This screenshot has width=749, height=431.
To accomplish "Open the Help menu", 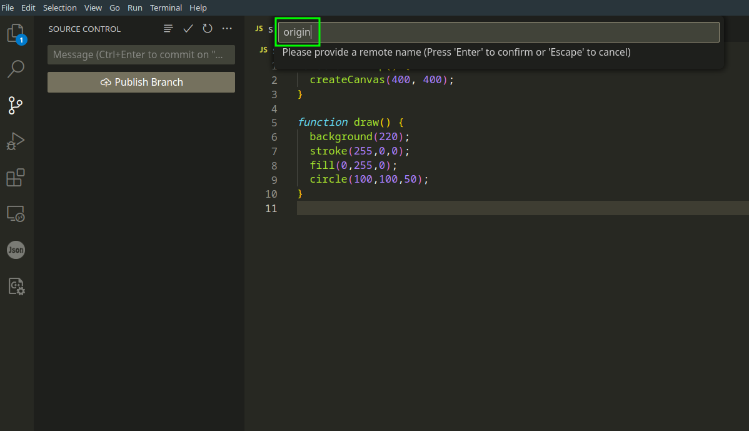I will coord(198,8).
